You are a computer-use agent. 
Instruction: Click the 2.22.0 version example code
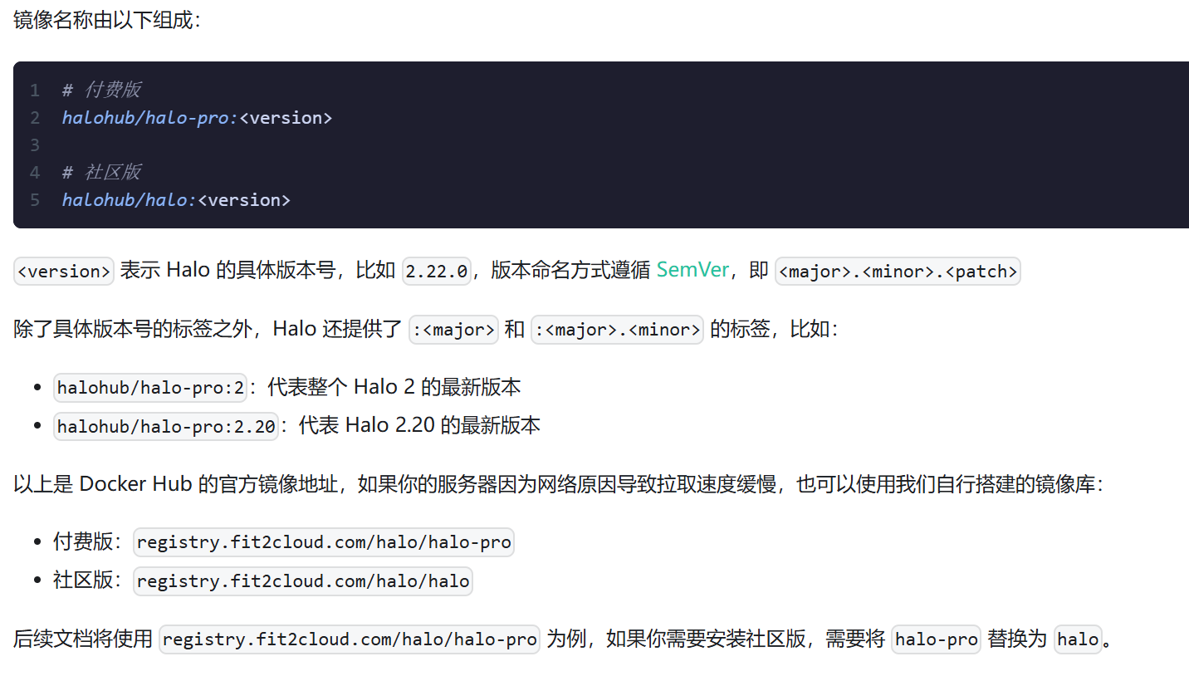coord(437,272)
